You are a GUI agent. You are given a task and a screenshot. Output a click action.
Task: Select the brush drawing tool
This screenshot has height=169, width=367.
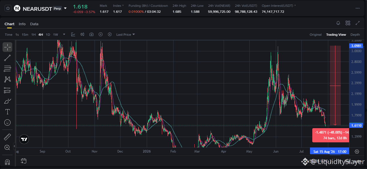(x=7, y=101)
